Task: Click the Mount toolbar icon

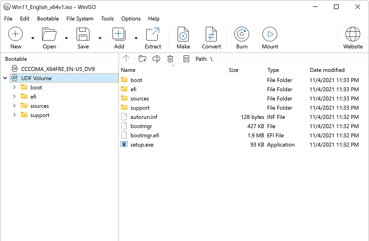Action: click(270, 34)
